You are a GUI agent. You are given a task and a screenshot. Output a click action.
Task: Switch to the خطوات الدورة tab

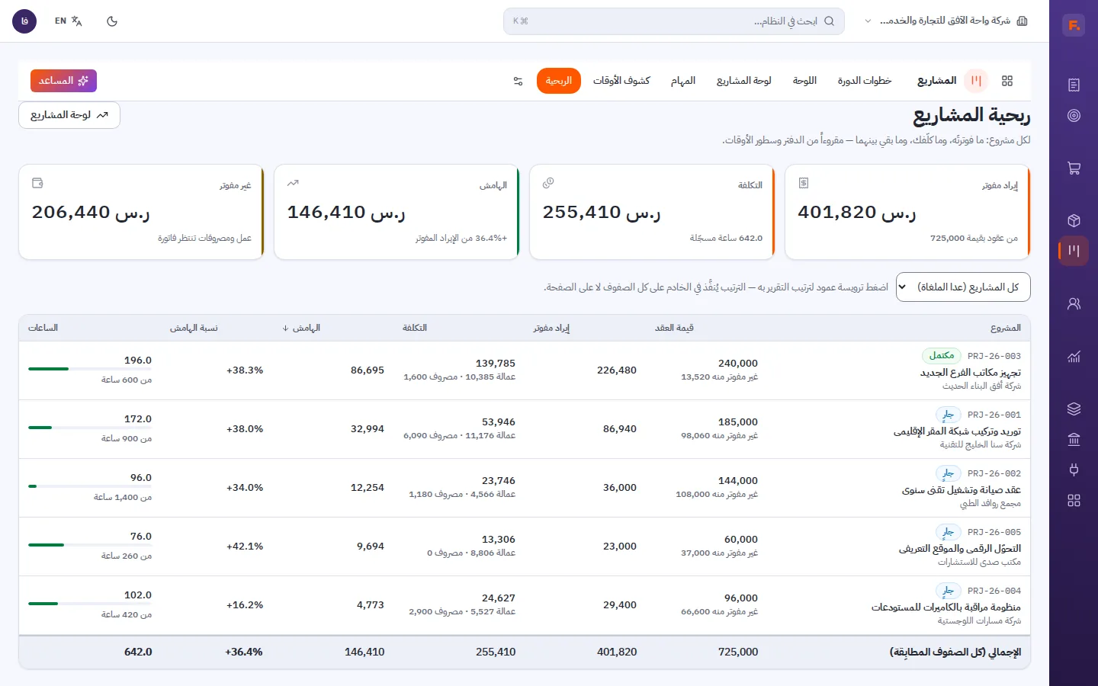(x=865, y=81)
